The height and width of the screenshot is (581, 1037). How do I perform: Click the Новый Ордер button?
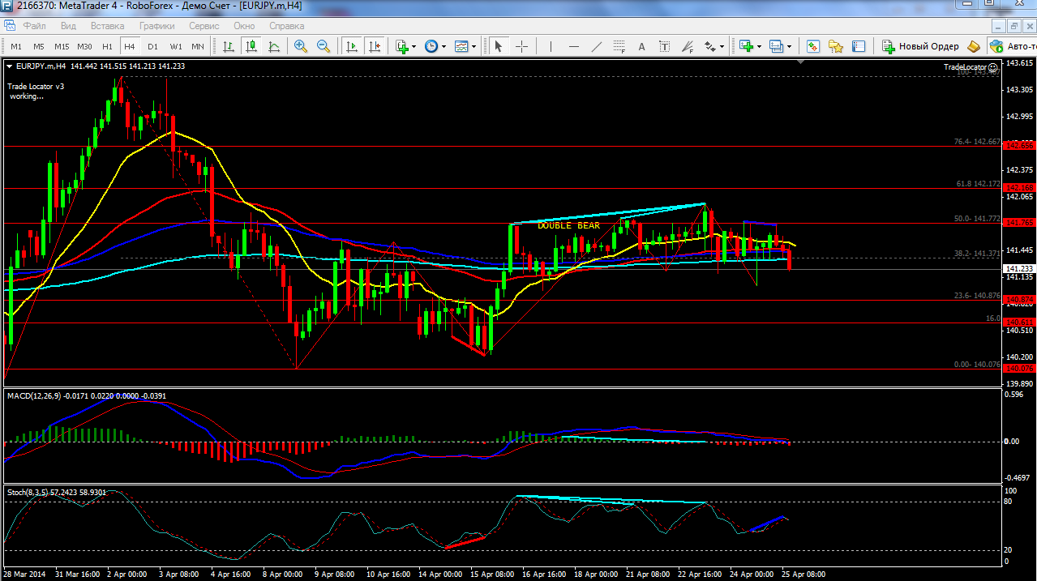click(920, 46)
